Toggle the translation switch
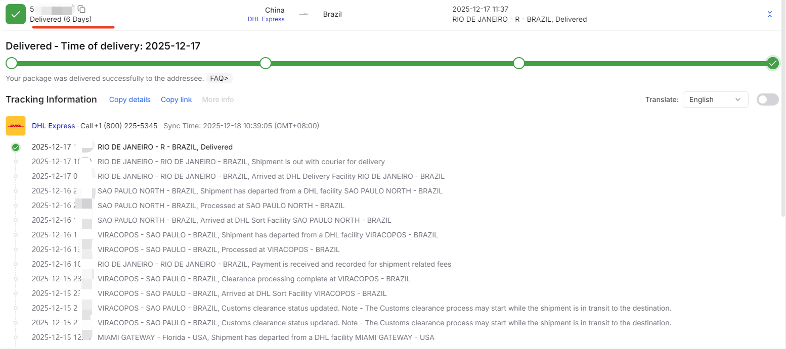 pos(767,99)
